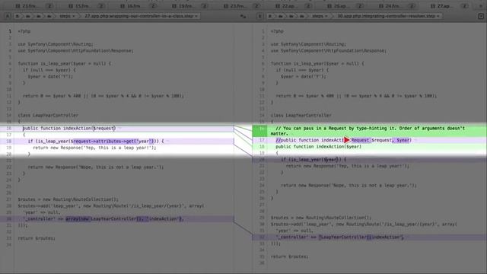Click right pane '<?php' first line
The image size is (487, 274).
277,31
